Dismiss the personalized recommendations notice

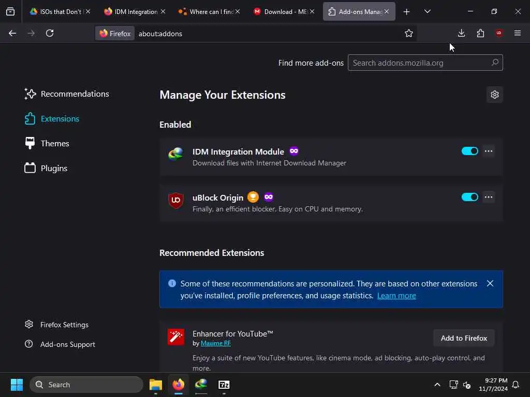490,284
